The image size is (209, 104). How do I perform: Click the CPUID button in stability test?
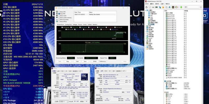tap(95, 62)
